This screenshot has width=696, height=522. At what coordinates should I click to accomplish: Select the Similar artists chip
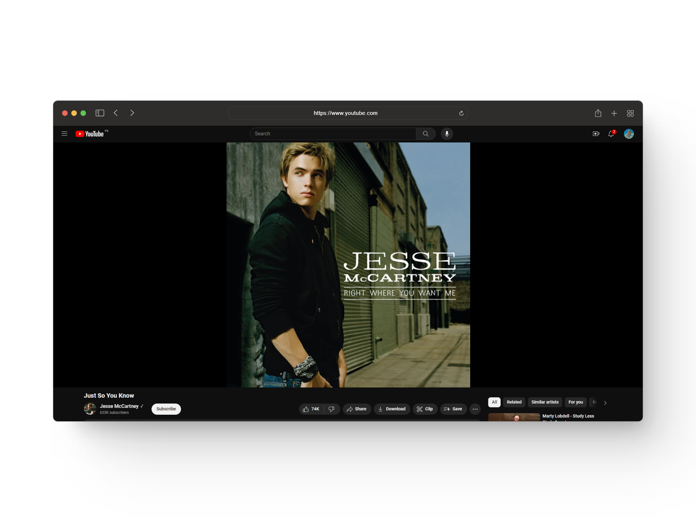click(544, 402)
